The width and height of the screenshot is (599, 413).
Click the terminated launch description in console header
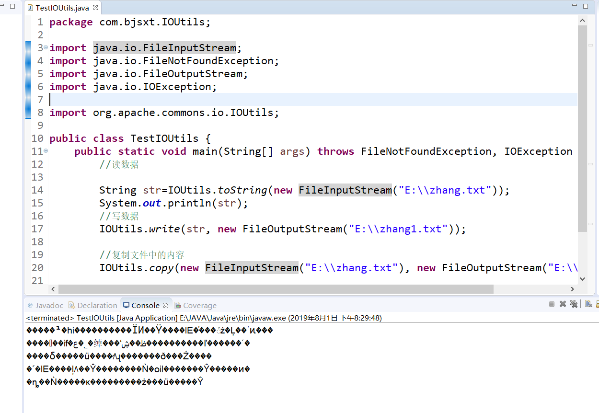pyautogui.click(x=204, y=318)
